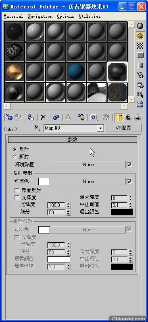The width and height of the screenshot is (148, 322).
Task: Select the copper-colored sample sphere slot
Action: tap(14, 72)
